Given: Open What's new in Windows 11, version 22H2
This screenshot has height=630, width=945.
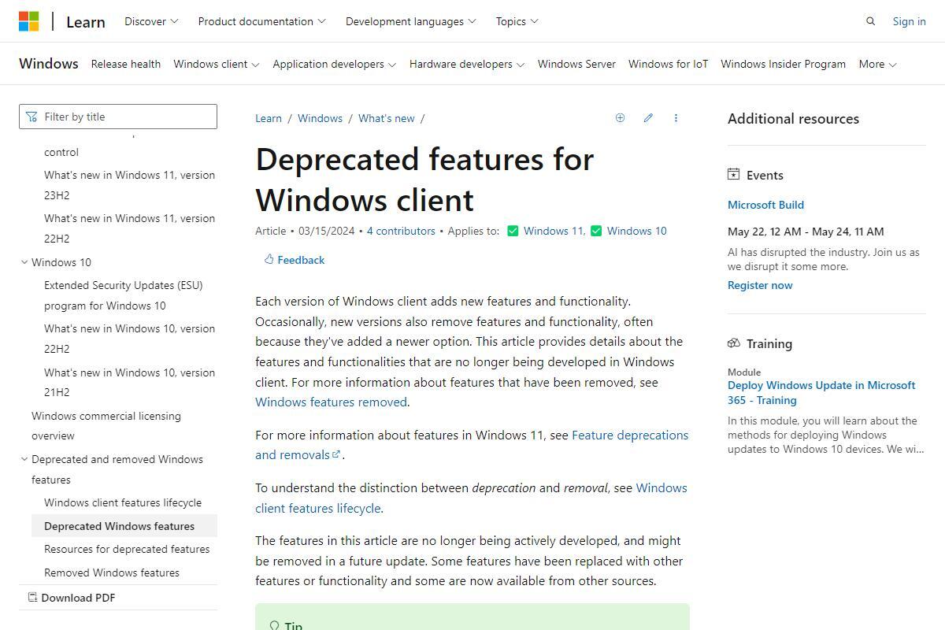Looking at the screenshot, I should [x=129, y=228].
